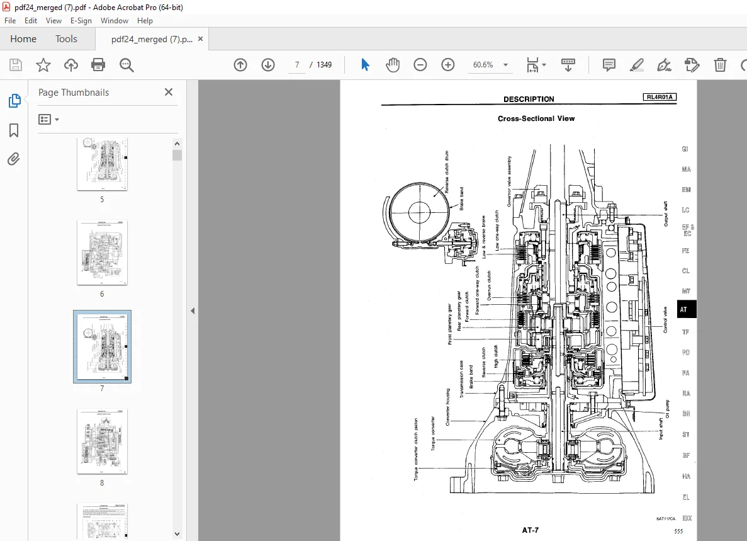The width and height of the screenshot is (747, 541).
Task: Click the page number input field
Action: (x=297, y=65)
